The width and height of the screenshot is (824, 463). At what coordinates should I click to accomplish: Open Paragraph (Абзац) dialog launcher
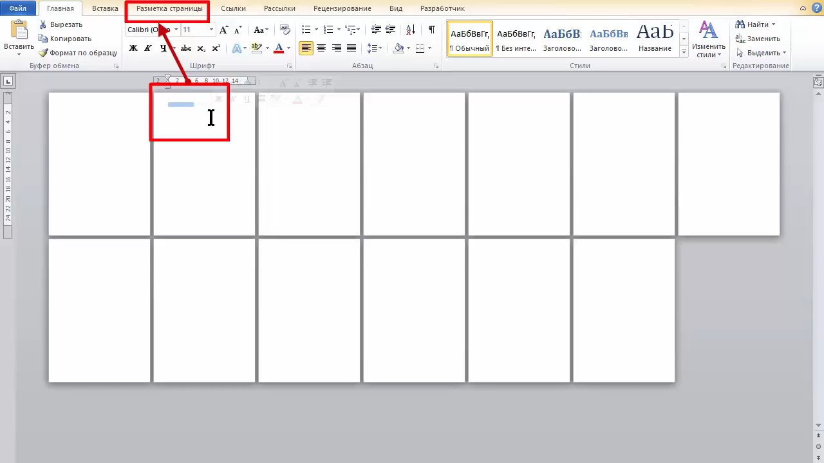pyautogui.click(x=436, y=66)
